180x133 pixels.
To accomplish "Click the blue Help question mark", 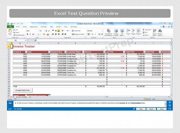I will pos(163,27).
